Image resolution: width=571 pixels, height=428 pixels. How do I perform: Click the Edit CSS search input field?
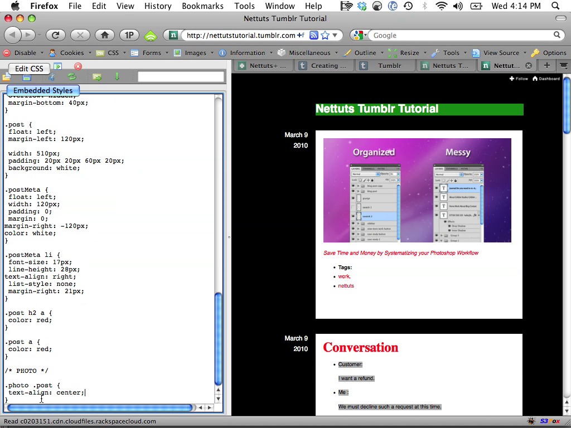point(181,76)
